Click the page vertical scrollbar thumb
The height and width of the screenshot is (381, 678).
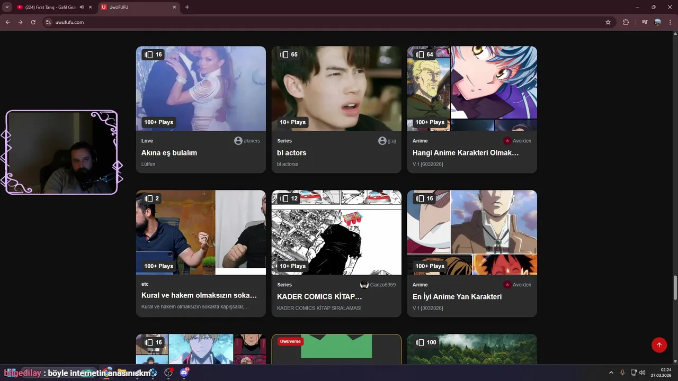675,287
